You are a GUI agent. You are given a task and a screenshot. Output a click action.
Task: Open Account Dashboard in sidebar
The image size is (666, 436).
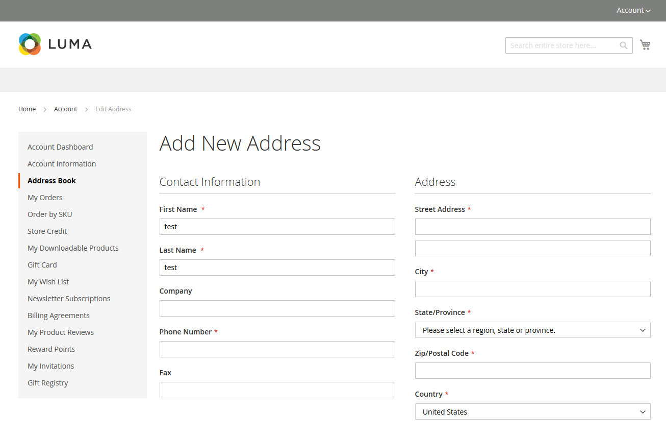point(60,147)
